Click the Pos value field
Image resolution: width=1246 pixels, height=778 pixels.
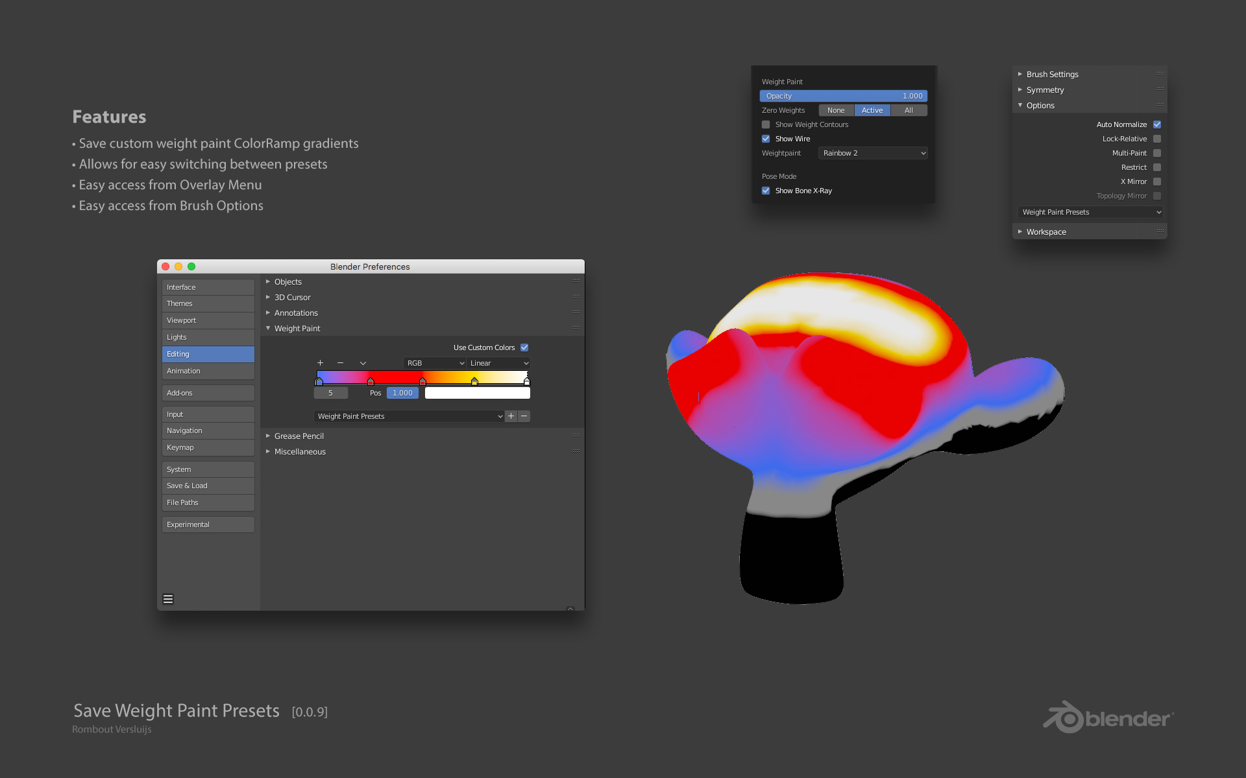(x=402, y=393)
